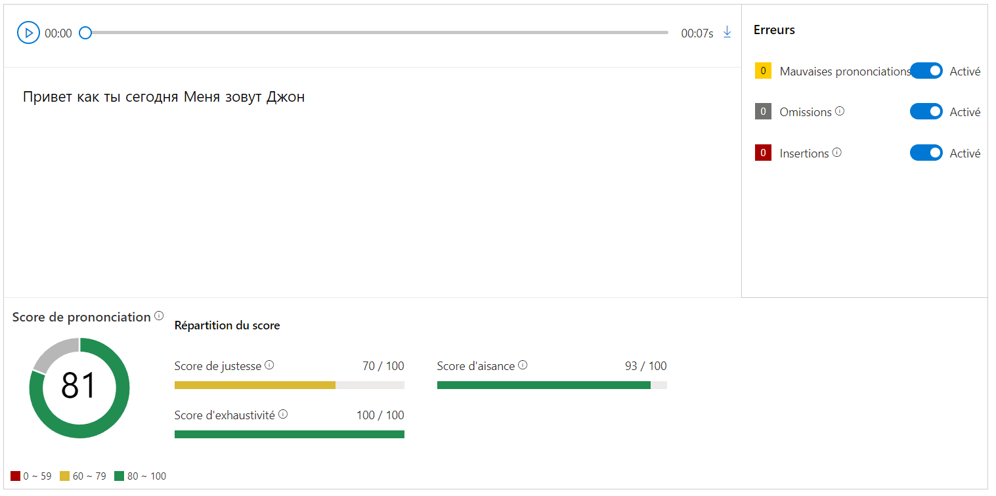Select the word Джон in transcript
996x496 pixels.
click(285, 98)
